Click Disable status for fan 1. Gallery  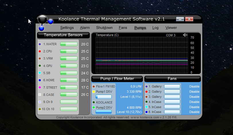pyautogui.click(x=194, y=86)
